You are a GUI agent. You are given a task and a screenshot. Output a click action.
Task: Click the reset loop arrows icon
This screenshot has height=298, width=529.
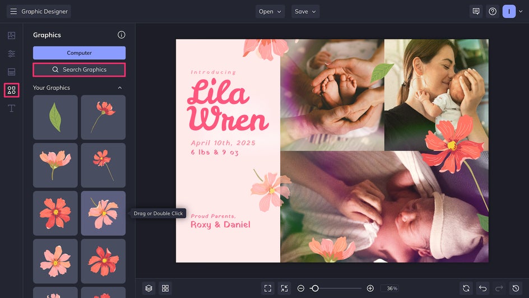[466, 288]
